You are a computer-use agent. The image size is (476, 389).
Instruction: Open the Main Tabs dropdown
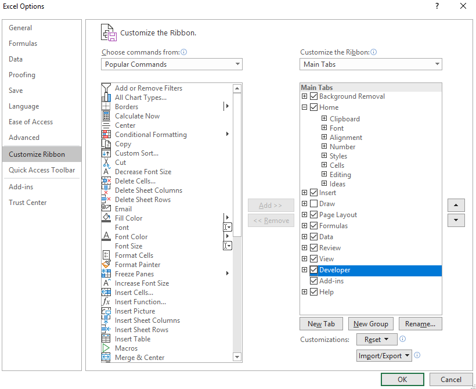371,64
